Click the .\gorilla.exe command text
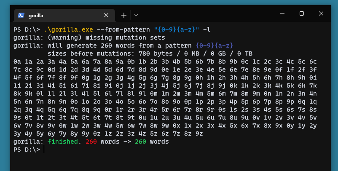This screenshot has width=338, height=171. coord(69,29)
